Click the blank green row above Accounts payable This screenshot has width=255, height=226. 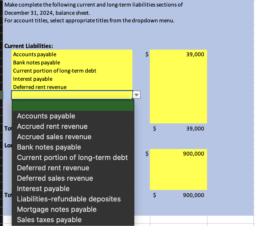[x=73, y=105]
